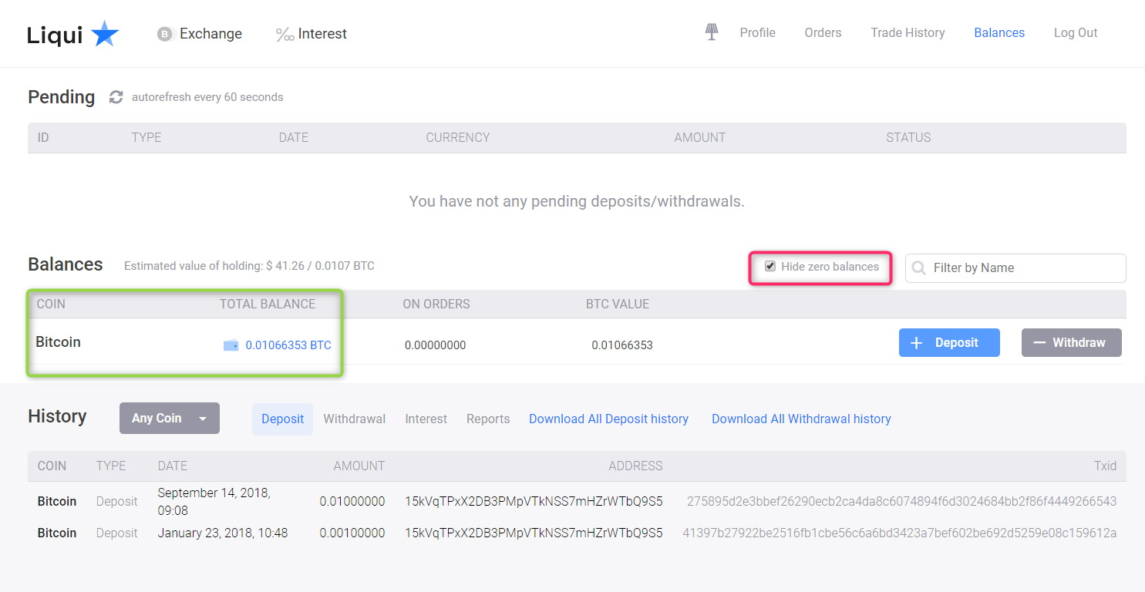Click the Withdraw button for Bitcoin
Image resolution: width=1145 pixels, height=592 pixels.
tap(1072, 342)
